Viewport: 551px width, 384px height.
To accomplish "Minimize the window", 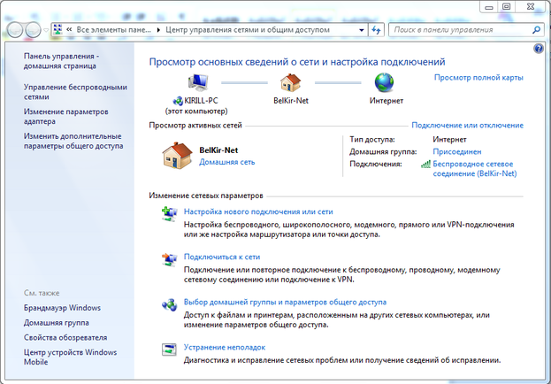I will coord(489,6).
